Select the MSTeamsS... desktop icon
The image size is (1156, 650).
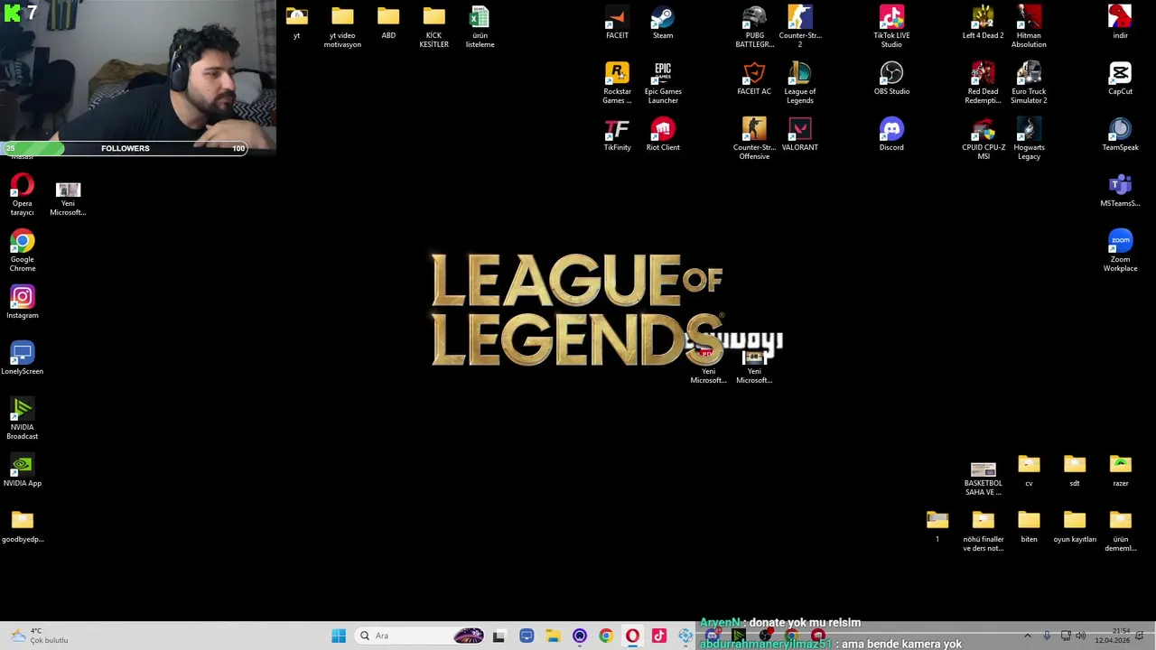(x=1120, y=191)
